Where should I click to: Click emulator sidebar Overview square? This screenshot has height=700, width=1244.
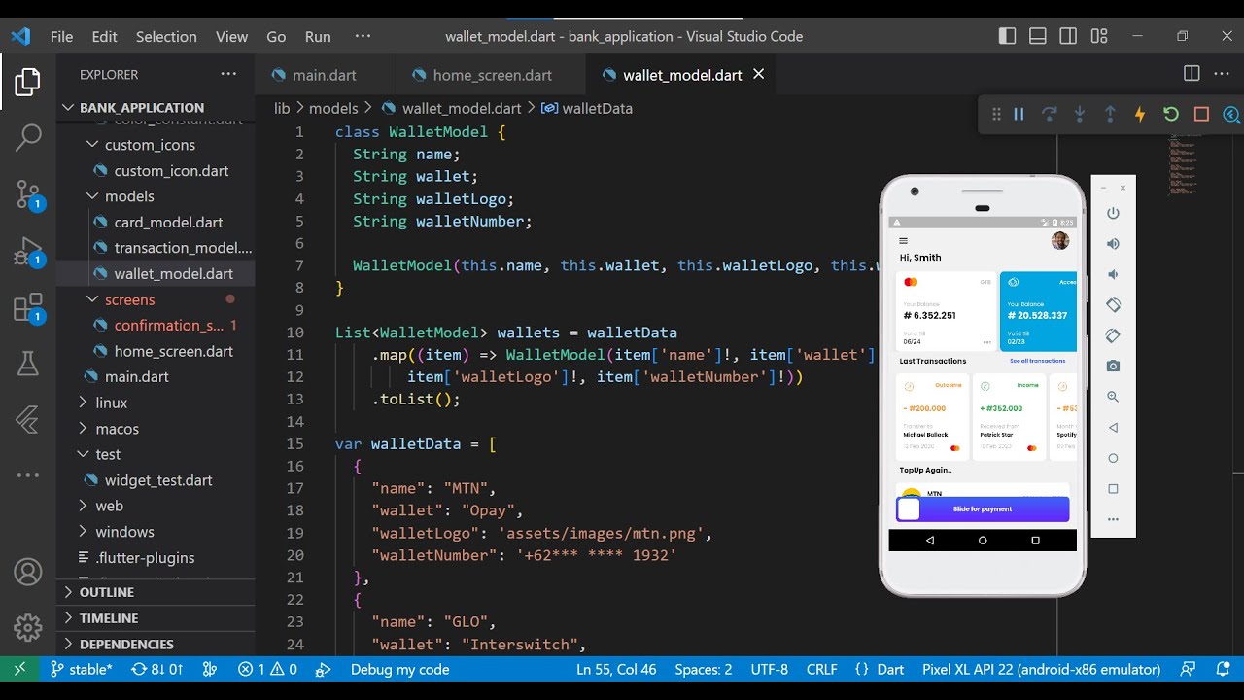pos(1113,489)
